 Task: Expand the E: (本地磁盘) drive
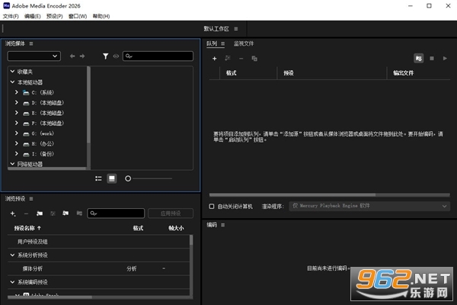17,113
